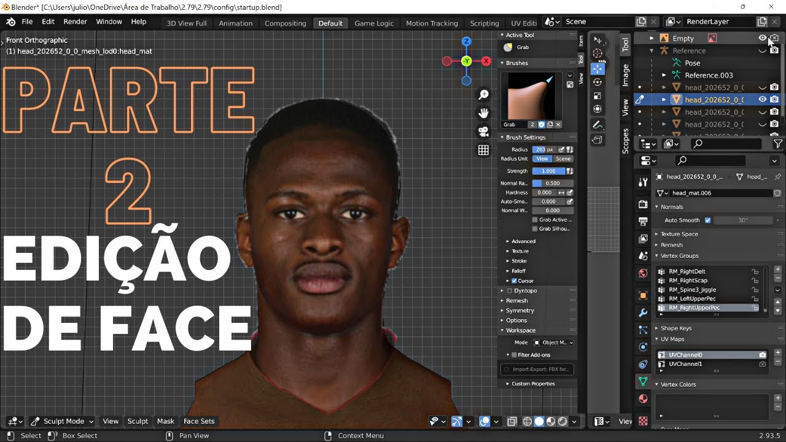Click the zoom view magnifier gizmo
This screenshot has width=786, height=442.
[x=484, y=95]
